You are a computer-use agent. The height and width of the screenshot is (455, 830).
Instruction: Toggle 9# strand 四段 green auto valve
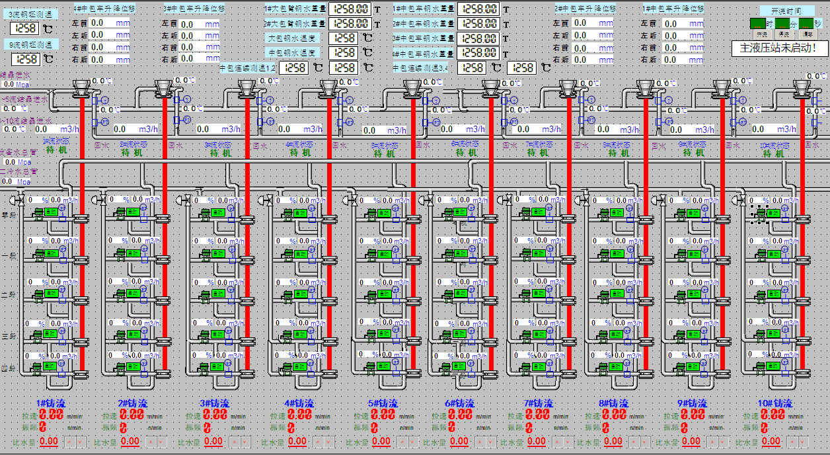coord(693,366)
